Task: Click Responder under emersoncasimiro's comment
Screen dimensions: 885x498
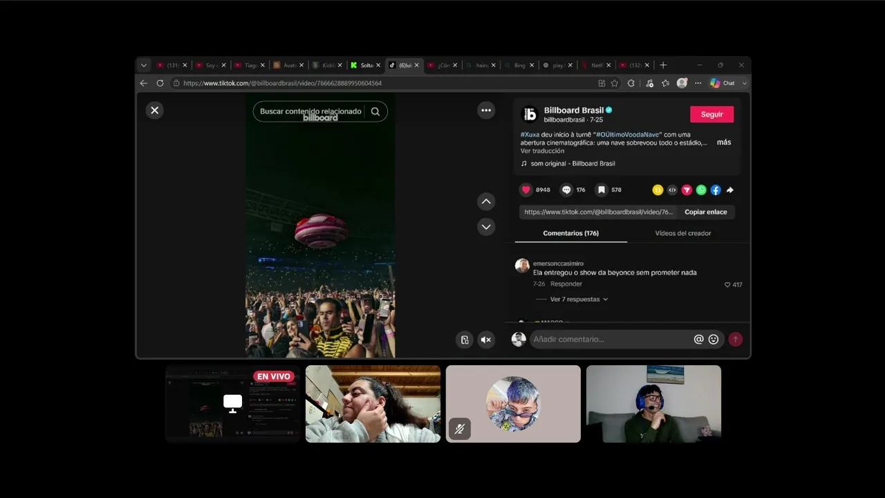Action: tap(566, 284)
